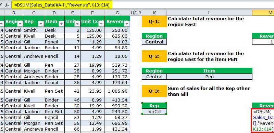
Task: Click the DSUM formula editing cell
Action: click(263, 120)
